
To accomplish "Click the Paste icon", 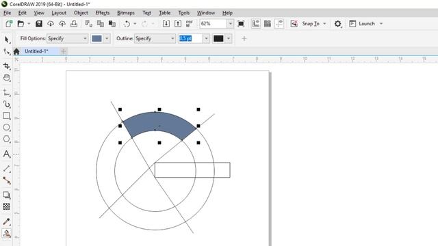I will pyautogui.click(x=112, y=24).
